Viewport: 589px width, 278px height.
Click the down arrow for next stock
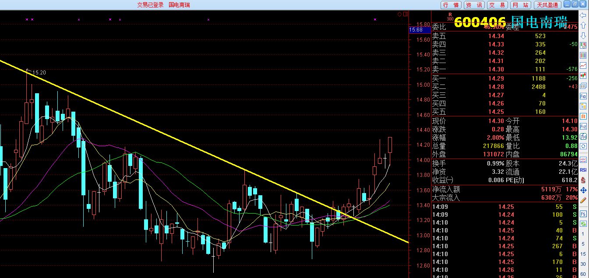[583, 35]
